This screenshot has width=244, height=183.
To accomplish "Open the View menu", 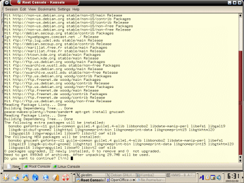I will (x=32, y=9).
